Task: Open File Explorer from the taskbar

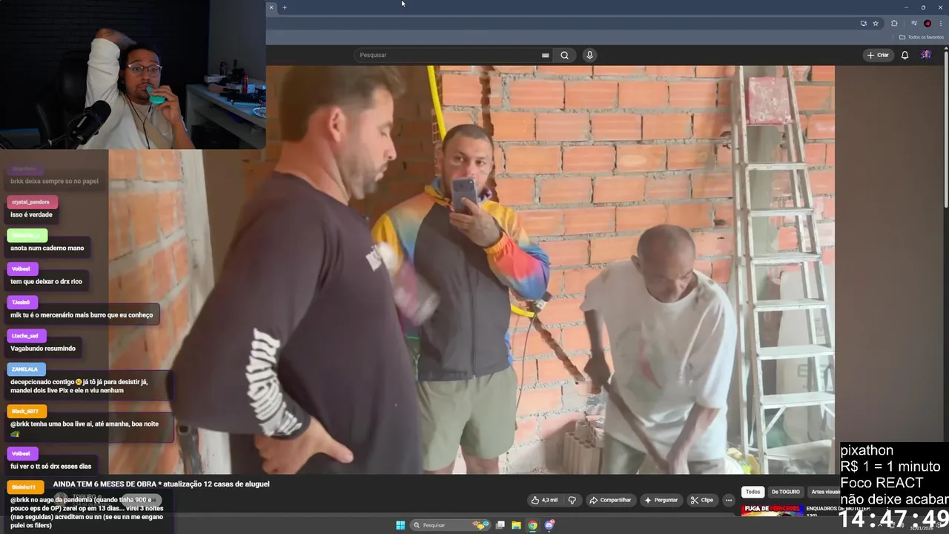Action: [516, 525]
